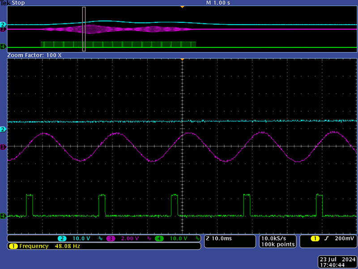Click trigger position marker atop zoom graticule

[x=182, y=60]
